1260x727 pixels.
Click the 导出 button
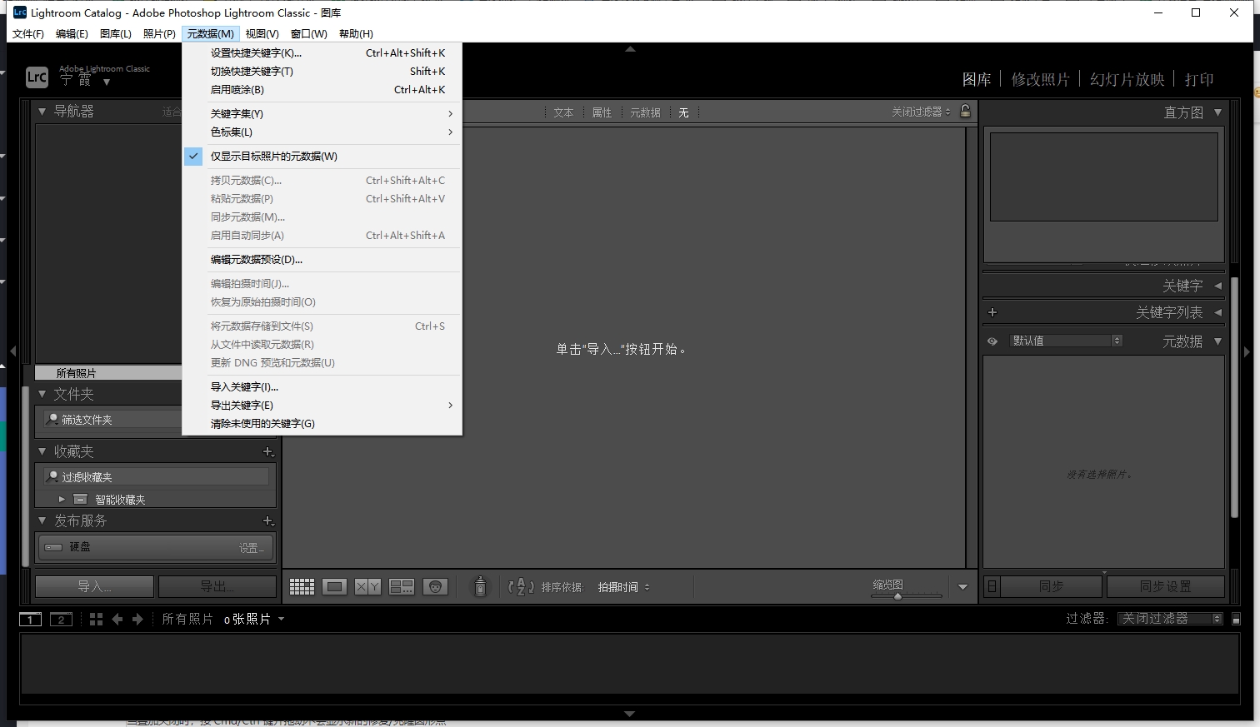(x=217, y=586)
